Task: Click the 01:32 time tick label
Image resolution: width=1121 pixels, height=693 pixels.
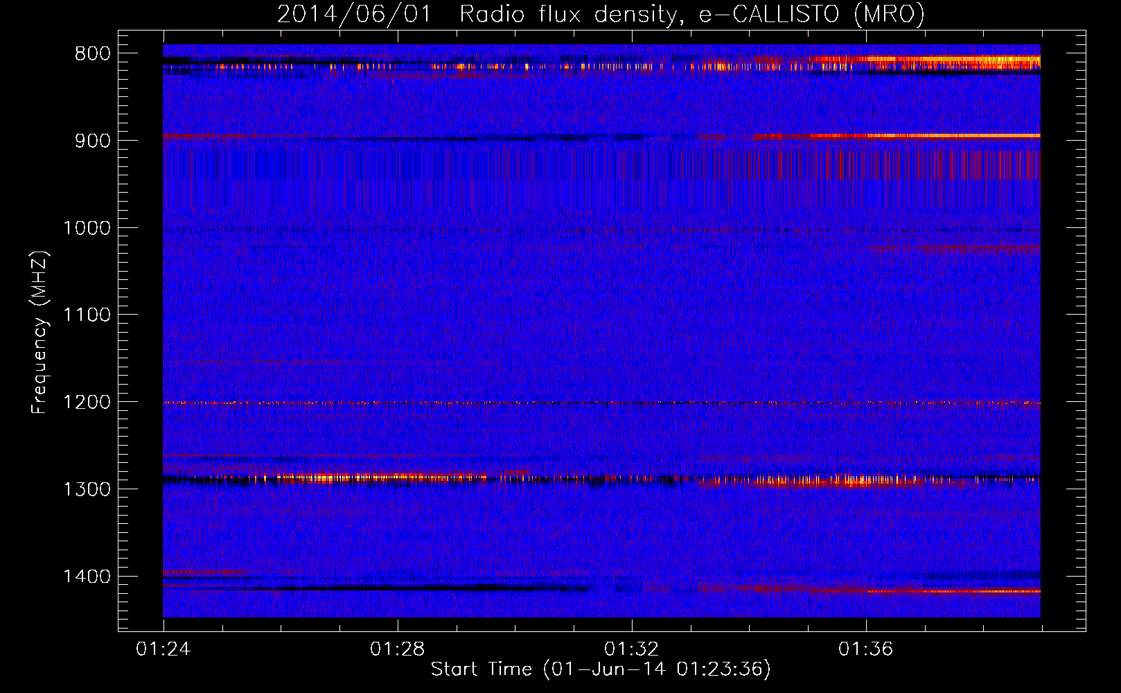Action: click(x=631, y=649)
